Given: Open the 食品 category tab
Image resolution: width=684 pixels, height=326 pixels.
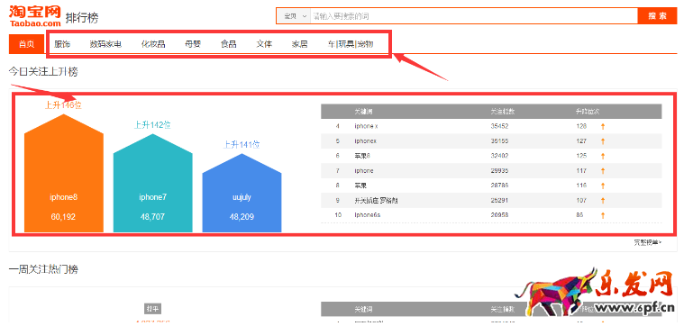Looking at the screenshot, I should click(229, 44).
